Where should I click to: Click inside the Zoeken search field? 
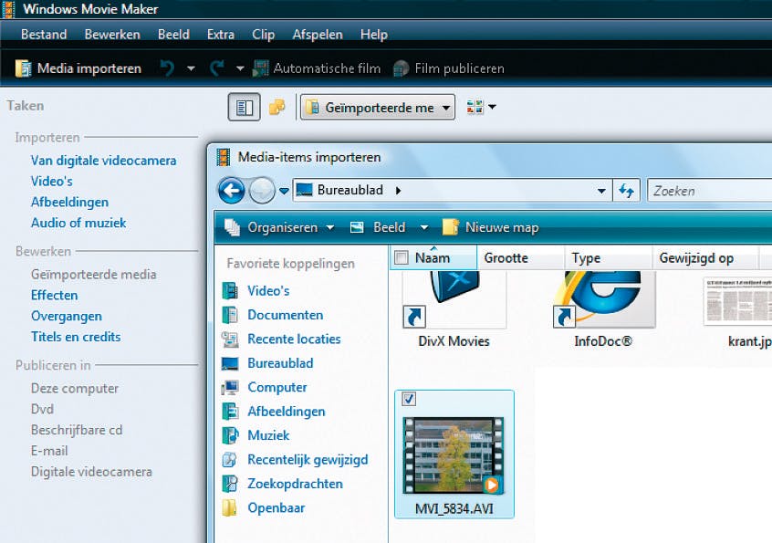pyautogui.click(x=703, y=190)
